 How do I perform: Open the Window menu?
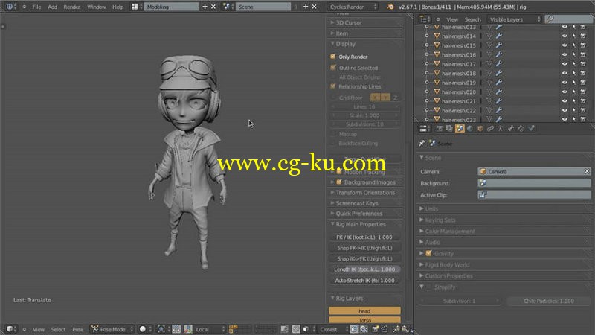(x=97, y=7)
